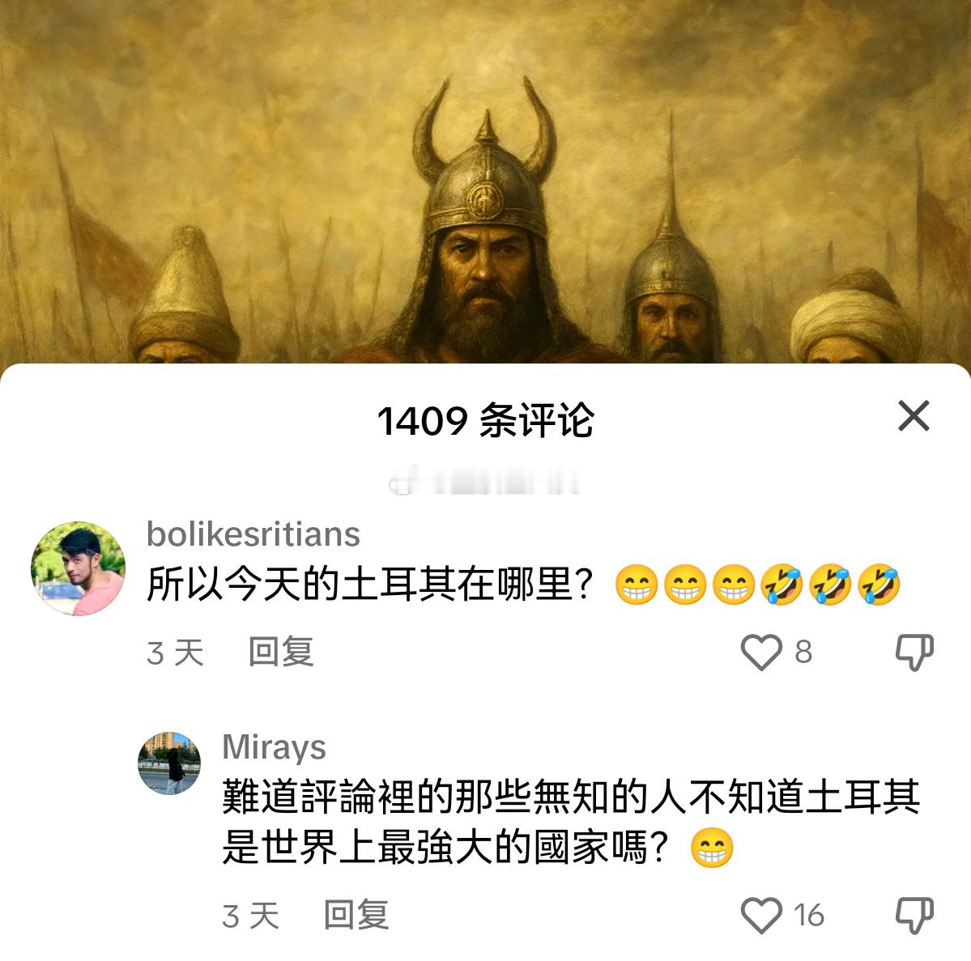The width and height of the screenshot is (971, 961).
Task: Tap the like count 8
Action: click(803, 652)
